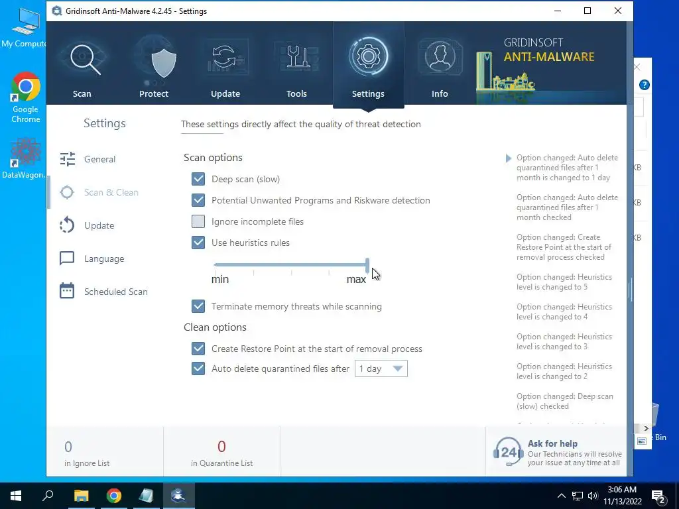The height and width of the screenshot is (509, 679).
Task: Click the Gridinsoft taskbar icon
Action: [x=178, y=496]
